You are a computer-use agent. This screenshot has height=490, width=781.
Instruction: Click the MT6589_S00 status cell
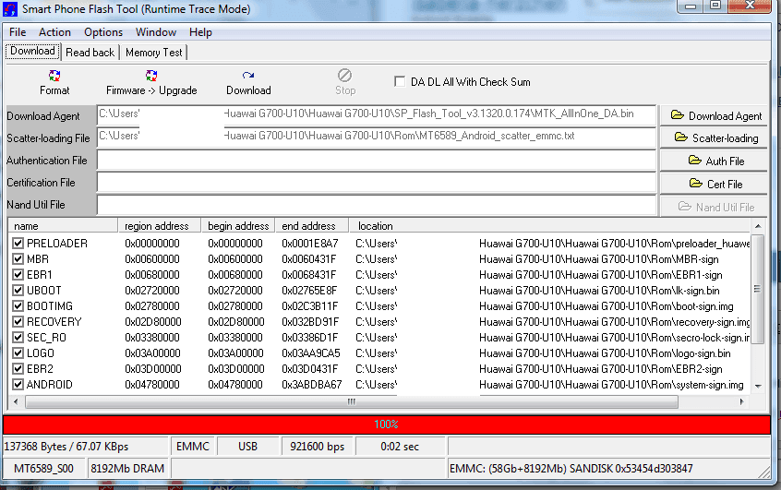coord(43,469)
